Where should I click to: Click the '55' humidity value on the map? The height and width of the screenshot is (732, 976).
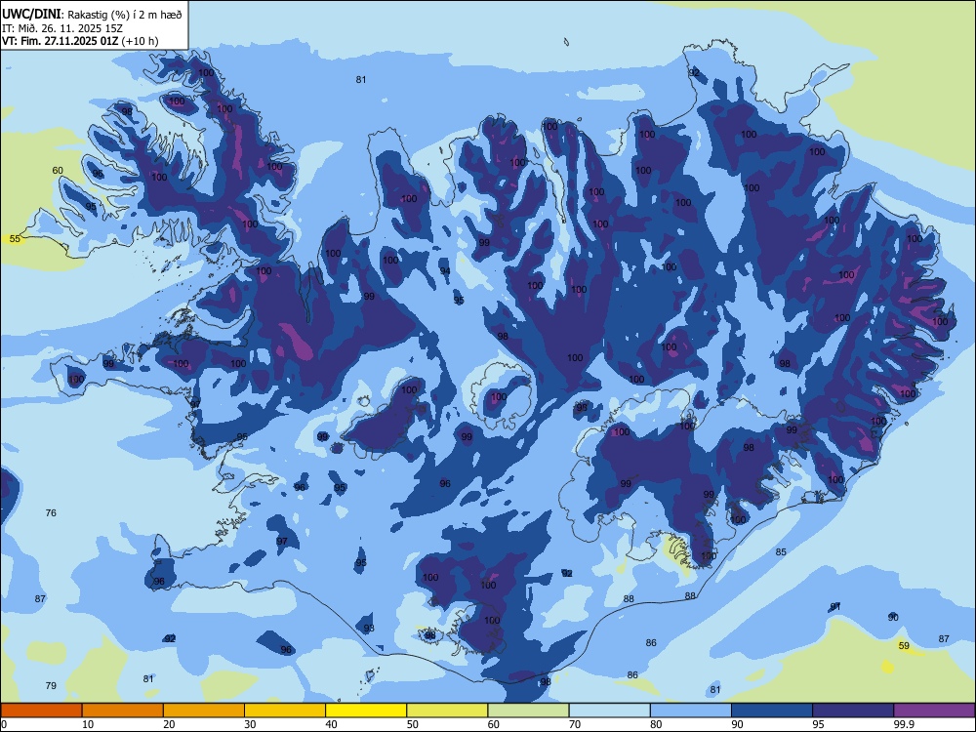pos(15,238)
